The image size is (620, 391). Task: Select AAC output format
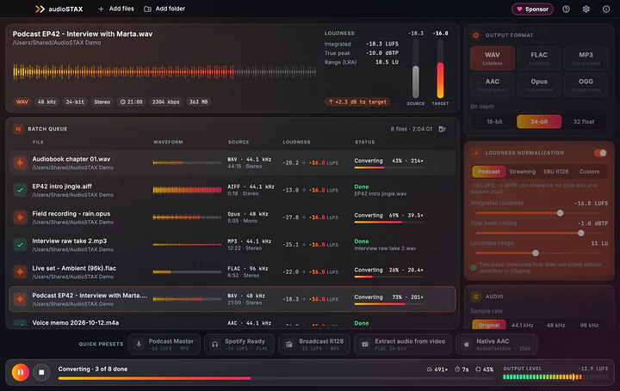point(493,84)
